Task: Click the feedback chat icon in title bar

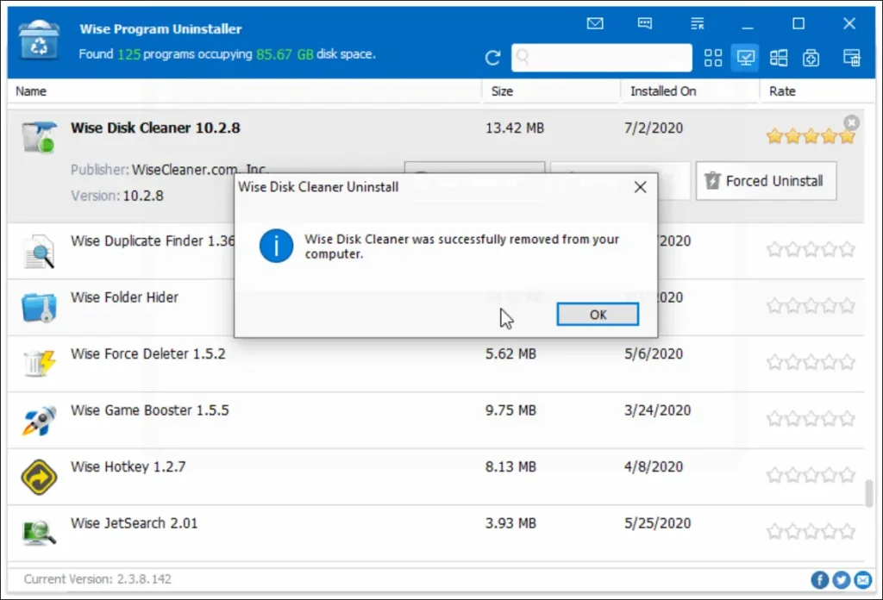Action: [645, 23]
